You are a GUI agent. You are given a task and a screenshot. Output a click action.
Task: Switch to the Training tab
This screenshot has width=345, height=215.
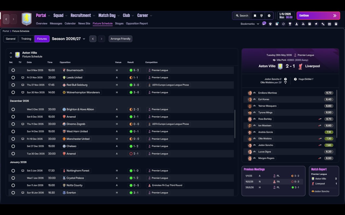26,39
